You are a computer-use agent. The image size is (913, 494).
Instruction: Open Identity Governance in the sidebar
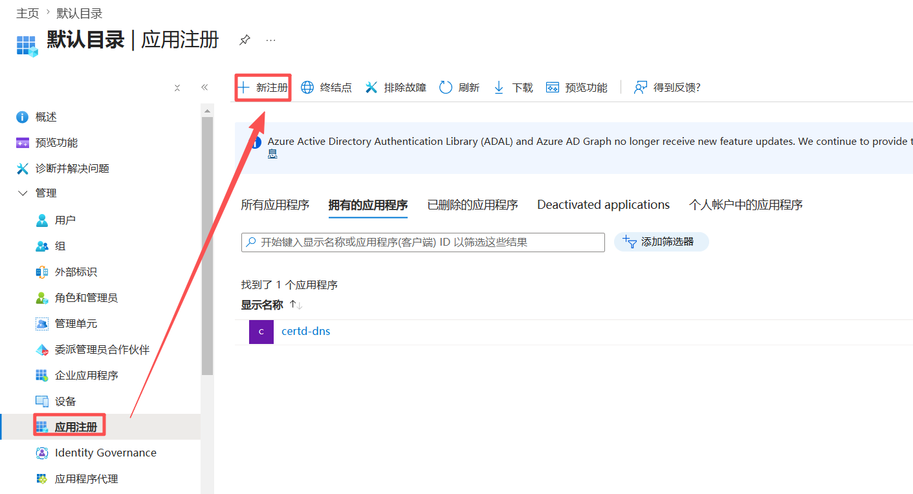(x=105, y=453)
